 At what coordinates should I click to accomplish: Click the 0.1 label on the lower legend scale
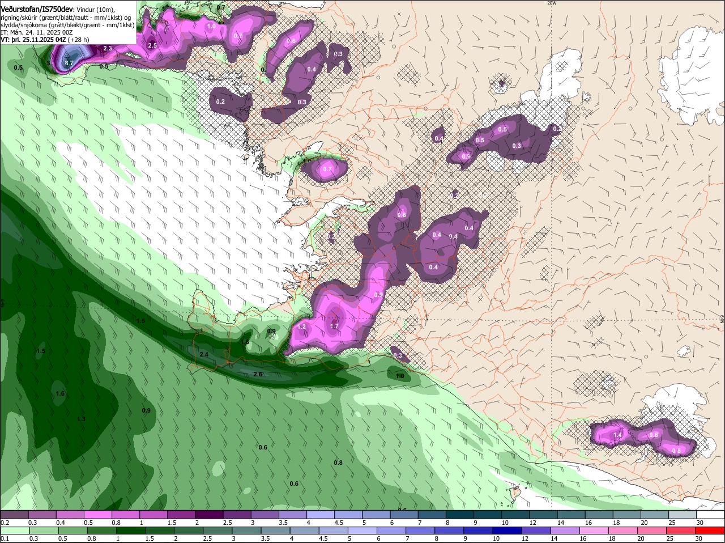(x=5, y=538)
